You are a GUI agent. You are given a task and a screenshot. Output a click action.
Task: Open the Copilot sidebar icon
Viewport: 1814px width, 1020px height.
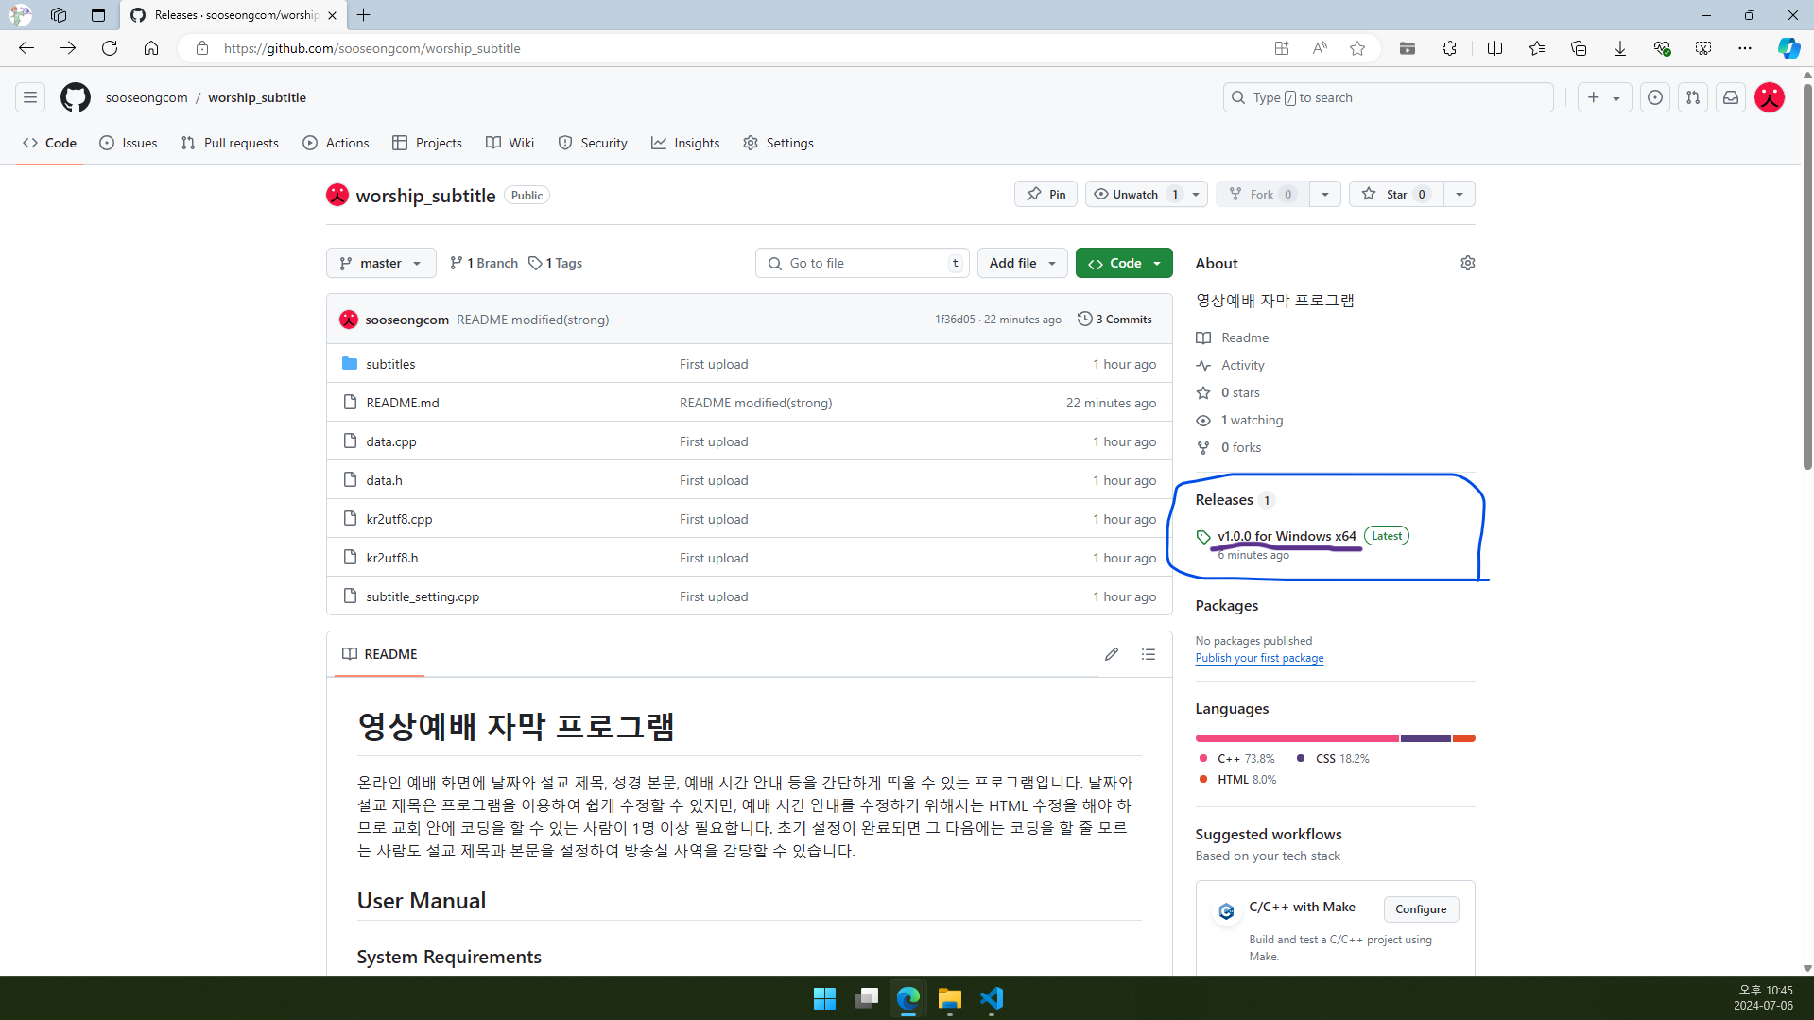click(x=1788, y=48)
